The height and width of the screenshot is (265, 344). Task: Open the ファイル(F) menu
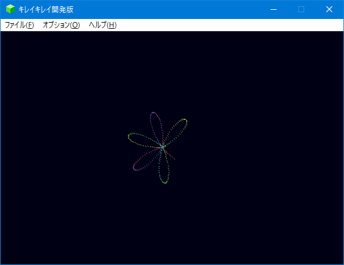20,25
